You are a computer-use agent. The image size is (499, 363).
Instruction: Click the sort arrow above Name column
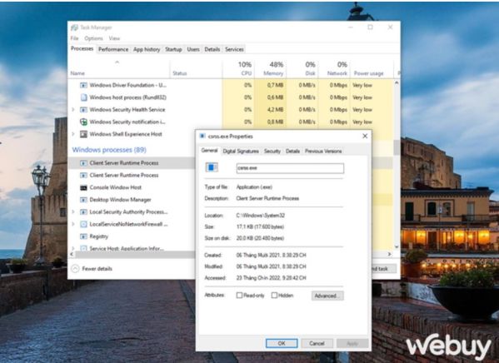point(117,62)
